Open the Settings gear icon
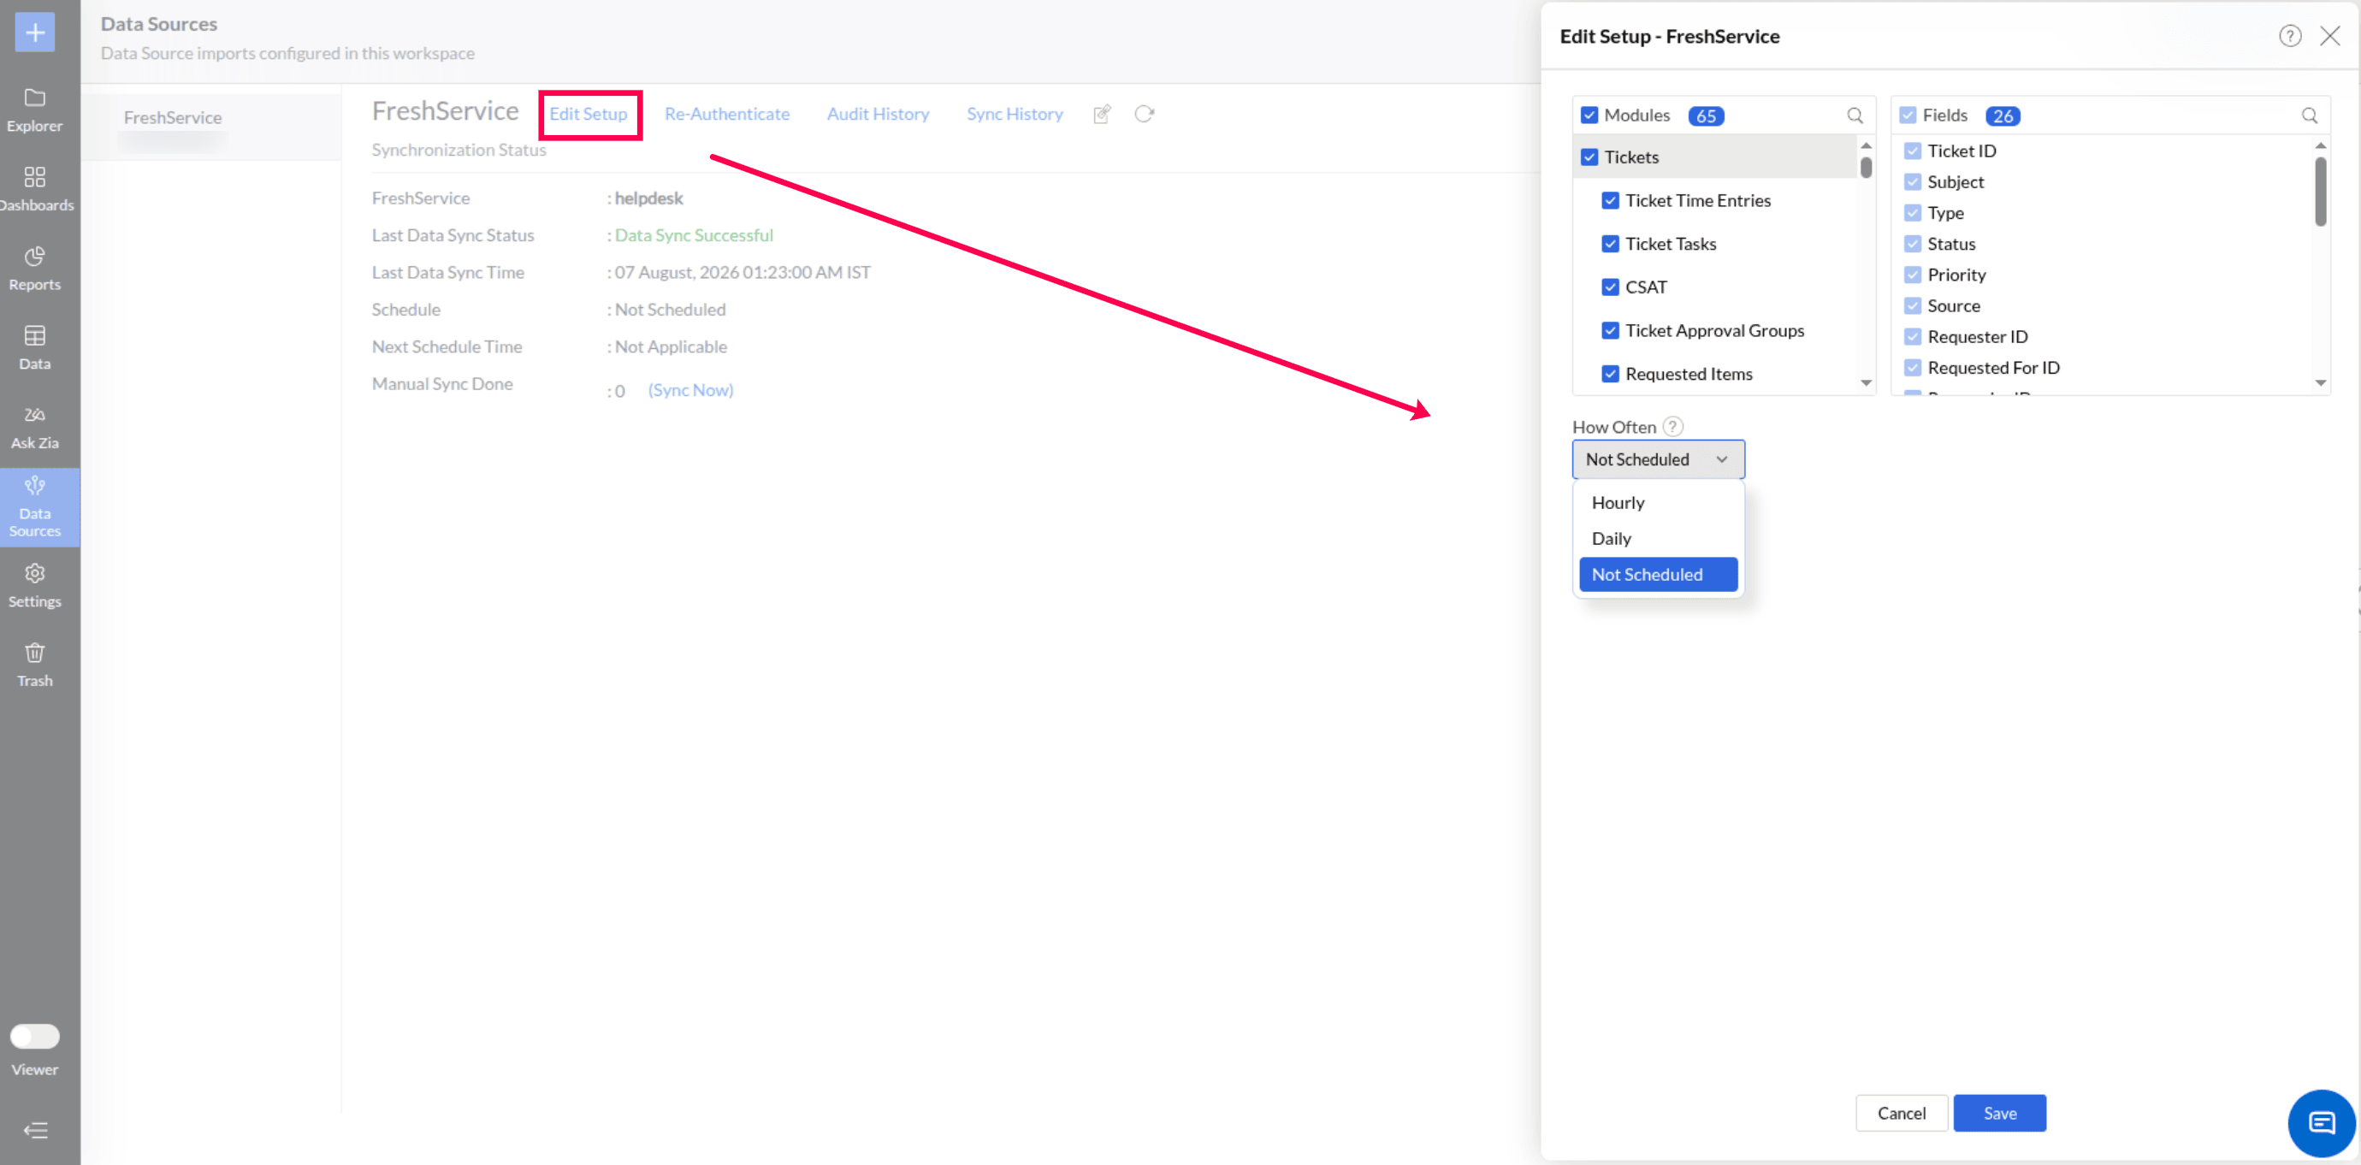Viewport: 2361px width, 1165px height. coord(35,573)
